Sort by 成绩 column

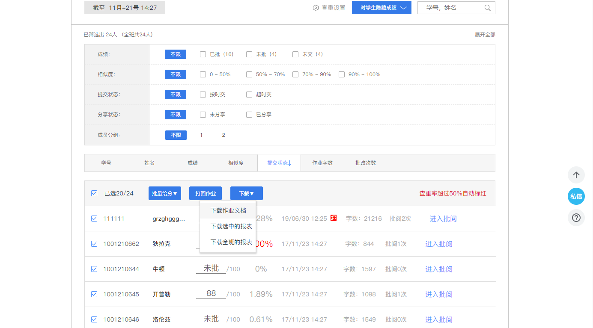tap(193, 163)
